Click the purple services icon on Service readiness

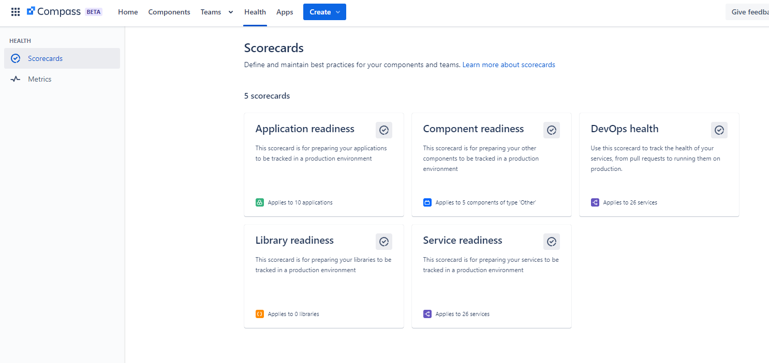click(x=427, y=314)
